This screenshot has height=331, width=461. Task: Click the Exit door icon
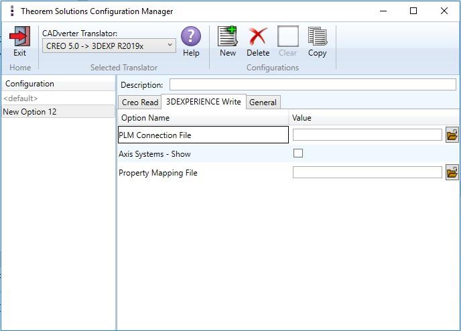tap(19, 36)
